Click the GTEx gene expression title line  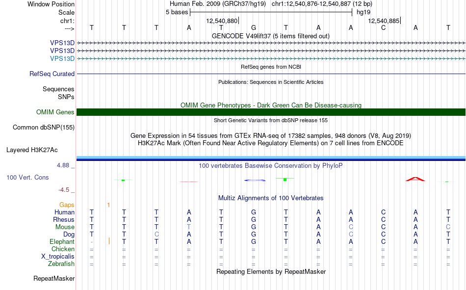tap(271, 135)
